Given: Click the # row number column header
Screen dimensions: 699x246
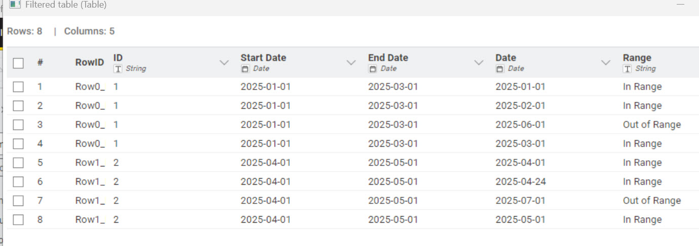Looking at the screenshot, I should [40, 63].
